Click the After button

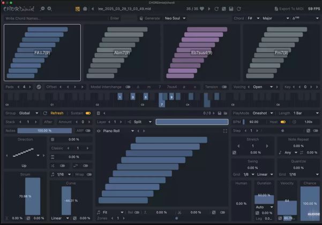(x=48, y=122)
